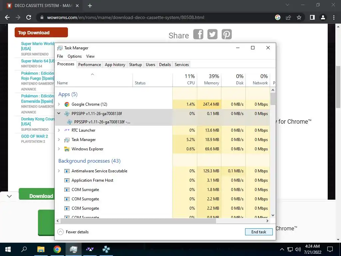
Task: Open the File menu in Task Manager
Action: click(x=60, y=56)
